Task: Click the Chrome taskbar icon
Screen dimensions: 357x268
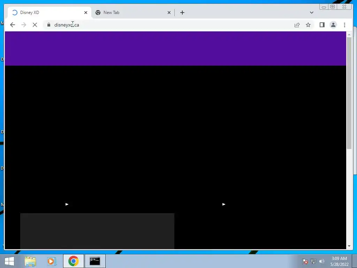Action: click(73, 261)
